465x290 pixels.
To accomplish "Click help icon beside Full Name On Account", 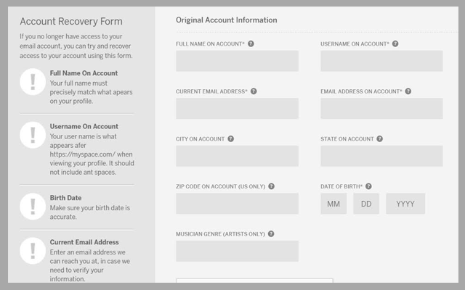I will coord(251,44).
